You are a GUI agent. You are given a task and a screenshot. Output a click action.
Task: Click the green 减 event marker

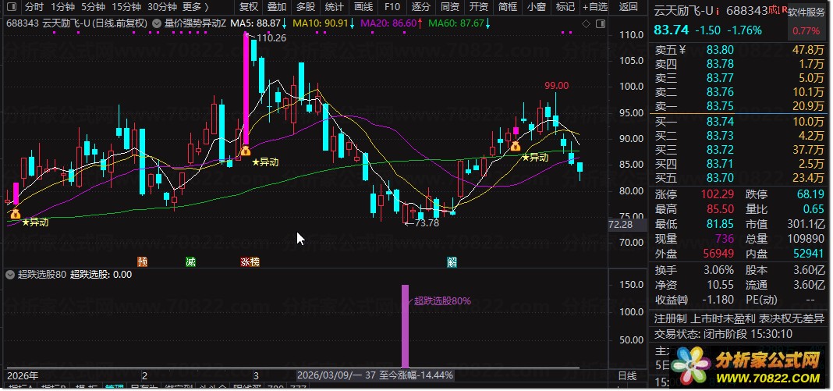[191, 261]
